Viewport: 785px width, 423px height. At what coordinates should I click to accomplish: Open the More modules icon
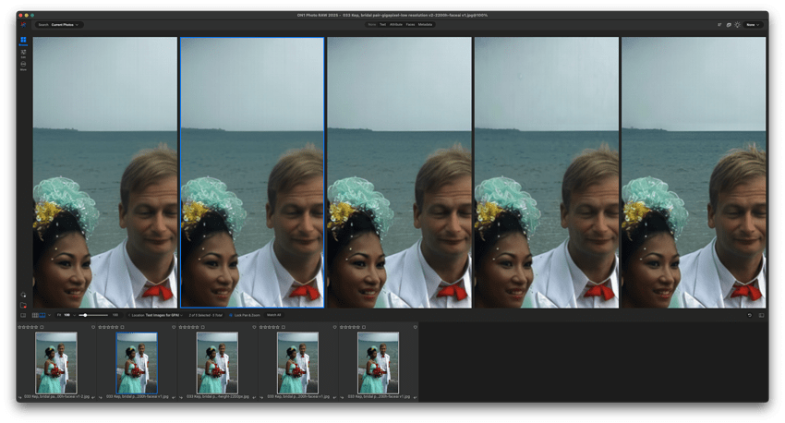23,66
